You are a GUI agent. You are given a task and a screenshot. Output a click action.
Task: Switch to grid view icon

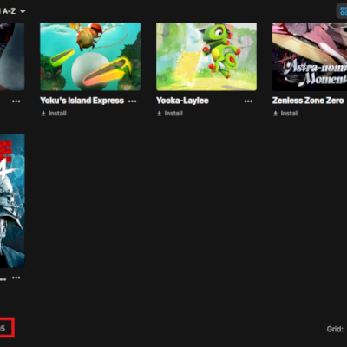(343, 11)
